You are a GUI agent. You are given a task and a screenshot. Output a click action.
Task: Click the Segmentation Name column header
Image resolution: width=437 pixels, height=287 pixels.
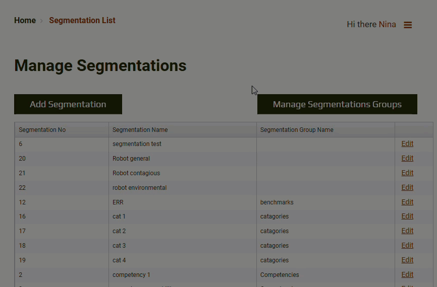click(x=183, y=130)
